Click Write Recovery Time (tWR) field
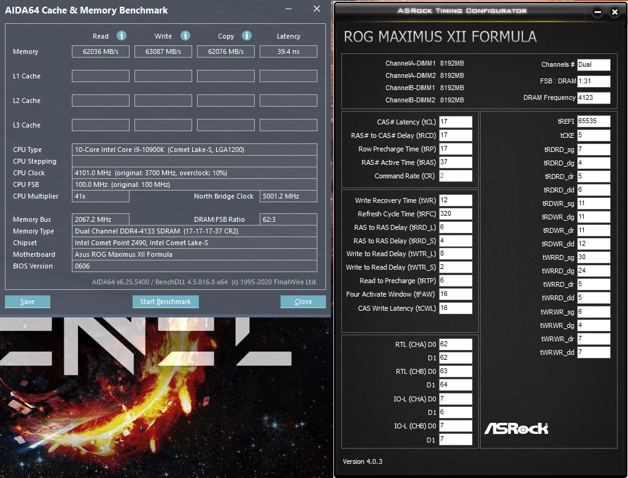 (455, 200)
